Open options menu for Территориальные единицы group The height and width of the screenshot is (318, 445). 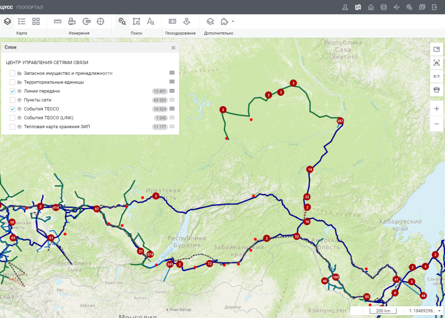(x=172, y=82)
